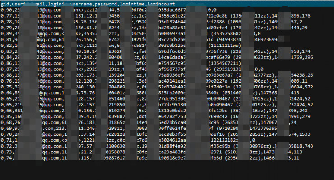Image resolution: width=334 pixels, height=180 pixels.
Task: Select the row that begins 0,86
Action: 121,63
